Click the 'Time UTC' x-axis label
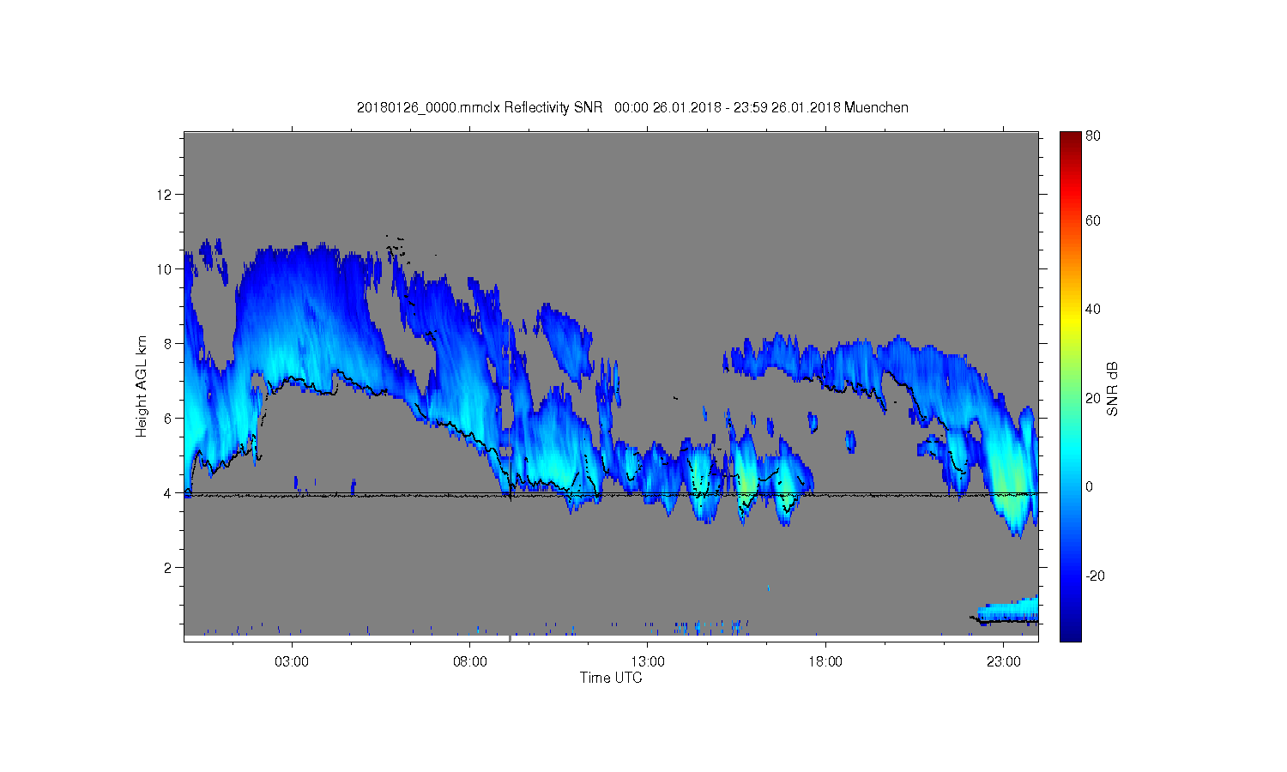The image size is (1287, 772). click(x=611, y=678)
